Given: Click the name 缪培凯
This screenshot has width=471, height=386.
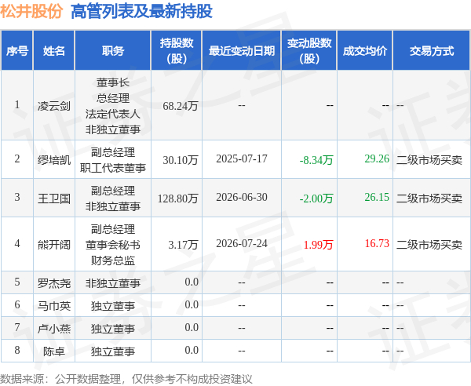Looking at the screenshot, I should tap(54, 160).
